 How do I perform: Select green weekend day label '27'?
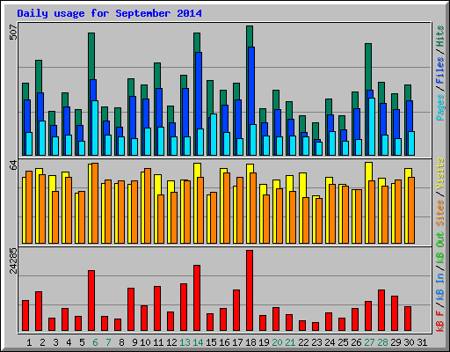pos(369,342)
